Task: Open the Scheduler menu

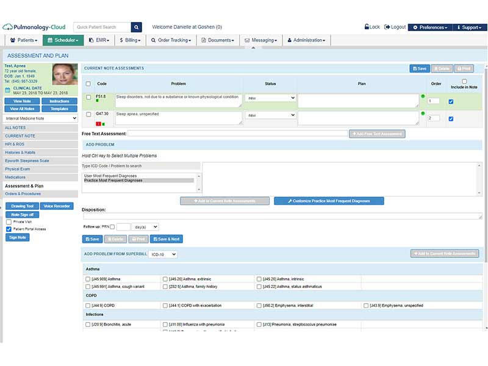Action: [63, 40]
